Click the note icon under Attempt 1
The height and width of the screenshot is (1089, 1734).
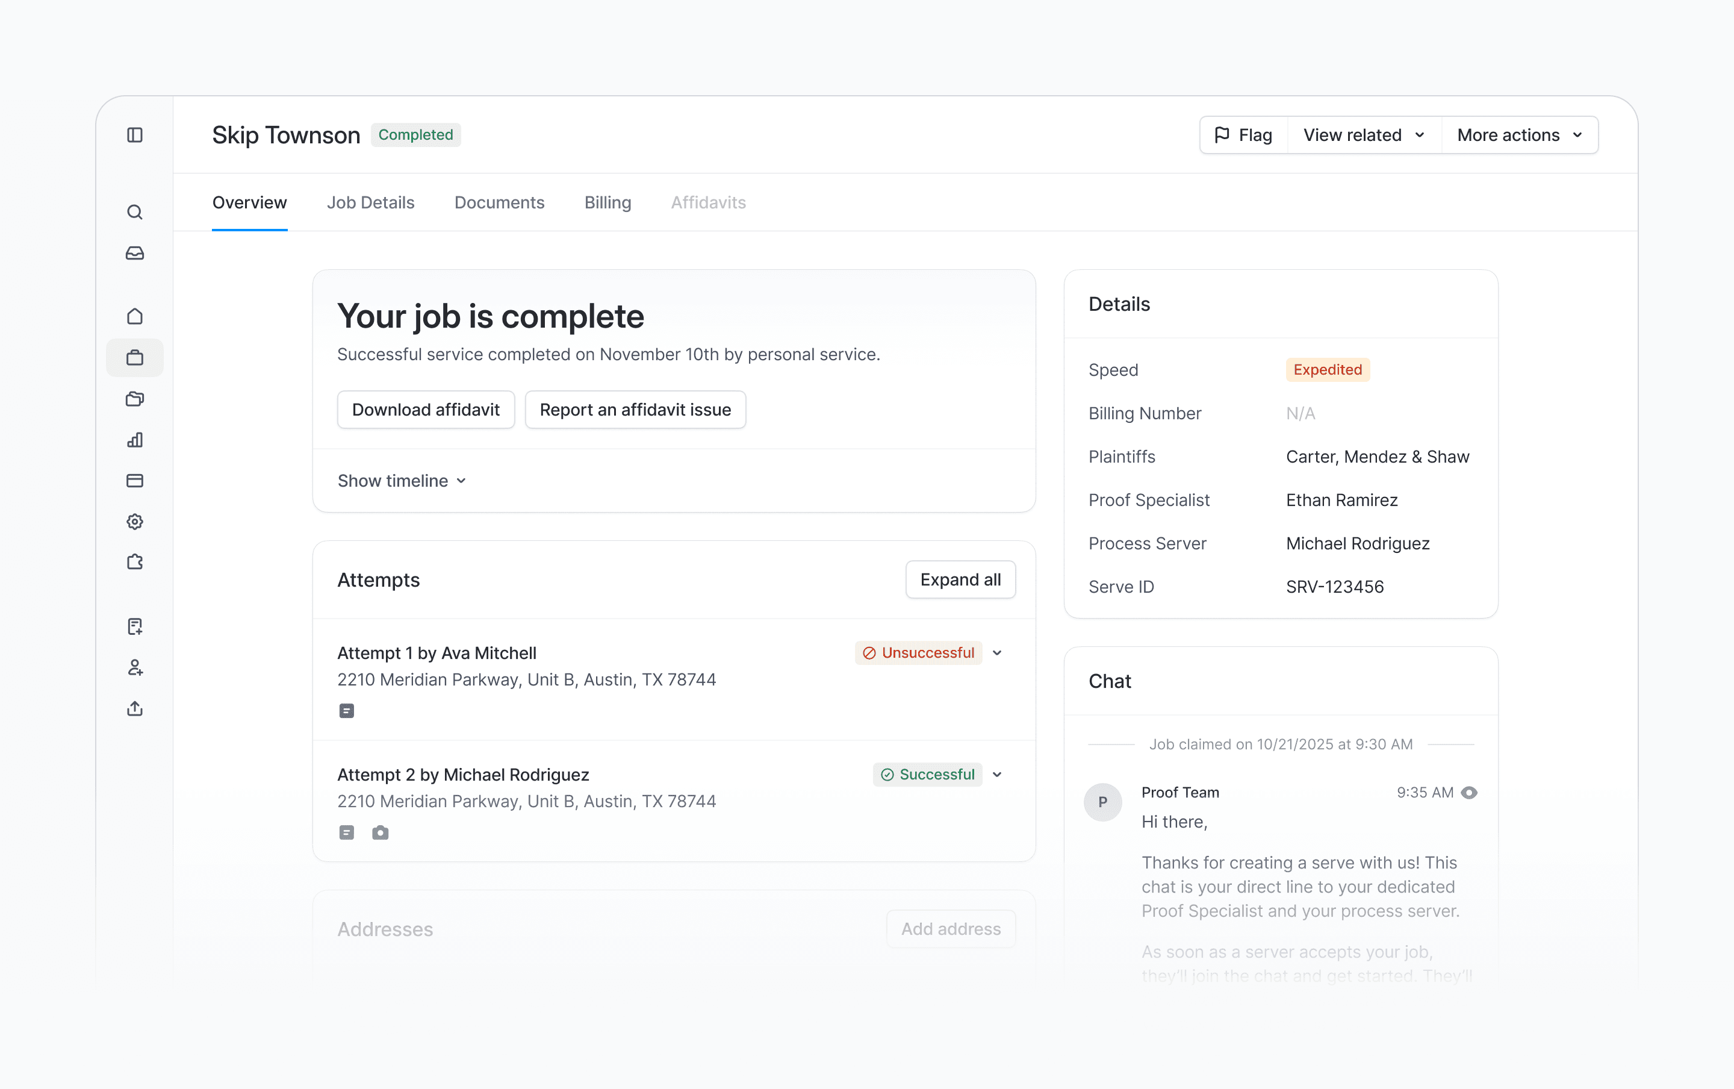[x=346, y=711]
